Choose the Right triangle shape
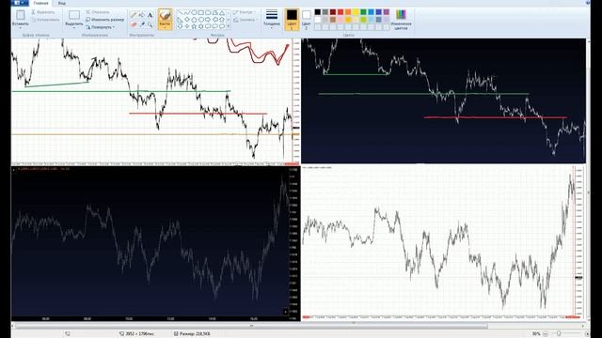This screenshot has width=602, height=338. [180, 20]
